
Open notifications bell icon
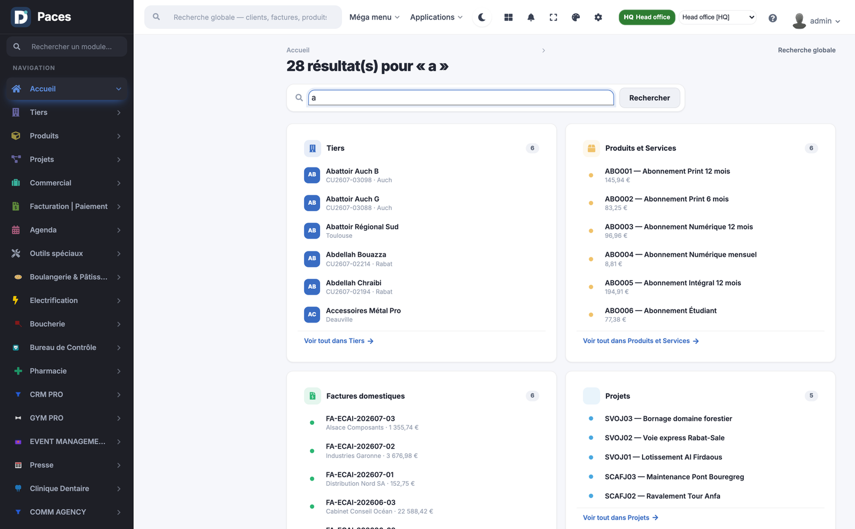coord(531,17)
